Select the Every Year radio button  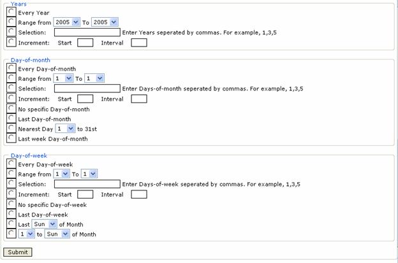tap(11, 12)
